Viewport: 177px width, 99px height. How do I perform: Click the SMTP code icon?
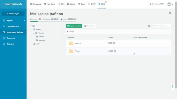pyautogui.click(x=89, y=4)
